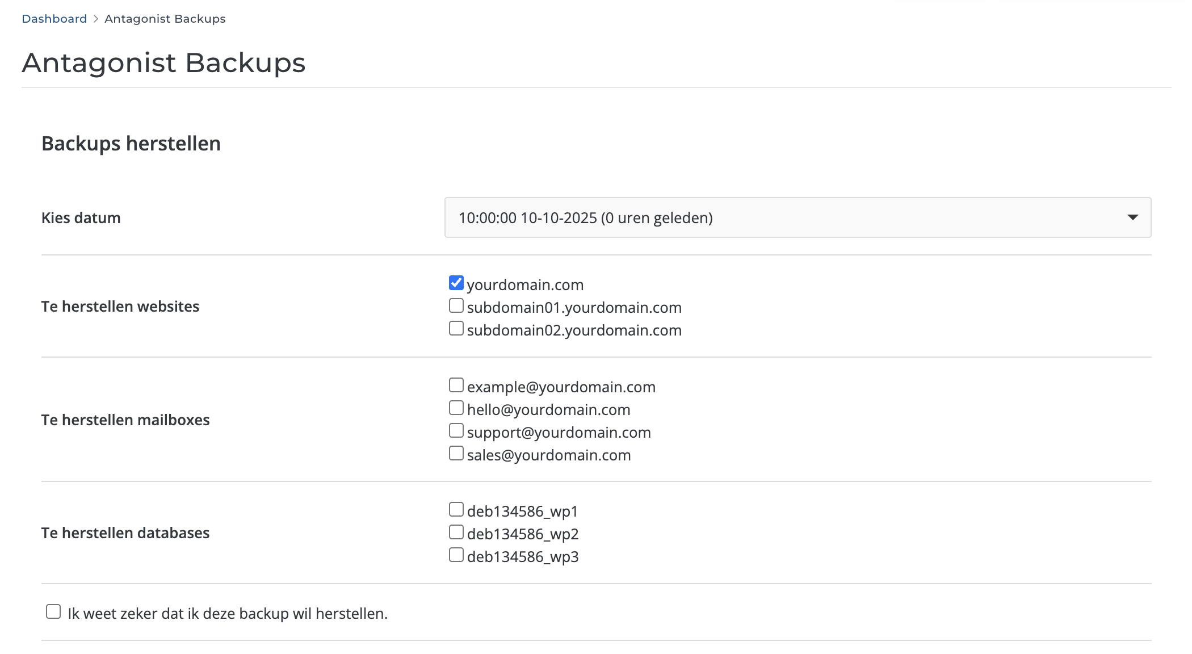The height and width of the screenshot is (654, 1192).
Task: Open the Dashboard breadcrumb link
Action: pyautogui.click(x=54, y=18)
